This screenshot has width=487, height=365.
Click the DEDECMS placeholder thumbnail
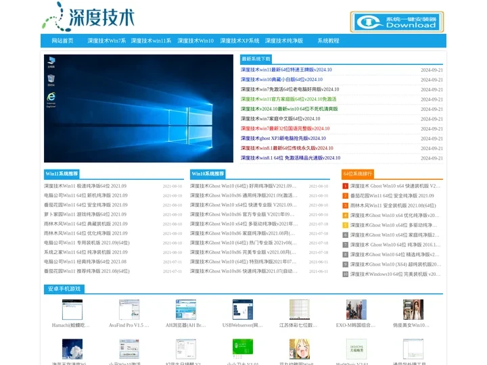click(356, 349)
